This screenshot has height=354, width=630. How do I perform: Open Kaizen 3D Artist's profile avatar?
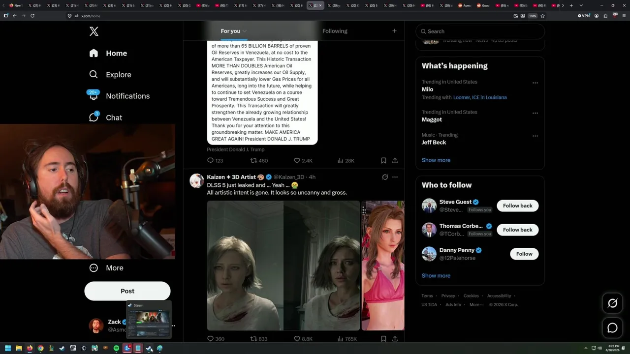(197, 180)
